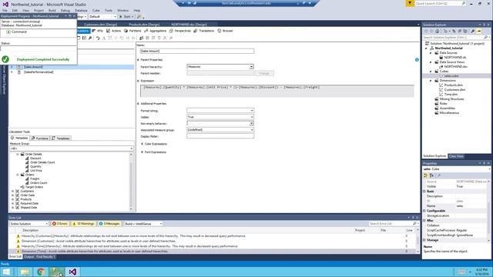Toggle the 10 Warnings filter button
Image resolution: width=493 pixels, height=277 pixels.
(83, 224)
